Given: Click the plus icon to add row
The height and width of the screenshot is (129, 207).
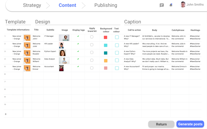Looking at the screenshot, I should (x=6, y=114).
